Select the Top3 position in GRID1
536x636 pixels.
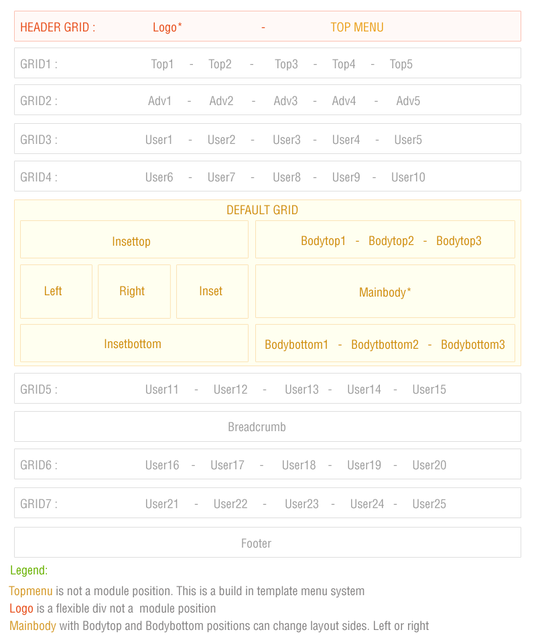[286, 64]
